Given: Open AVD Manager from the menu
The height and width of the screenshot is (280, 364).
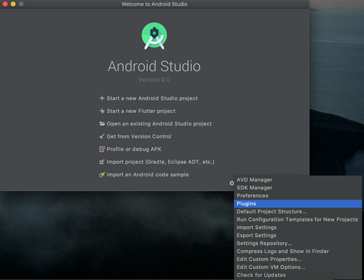Looking at the screenshot, I should 298,180.
